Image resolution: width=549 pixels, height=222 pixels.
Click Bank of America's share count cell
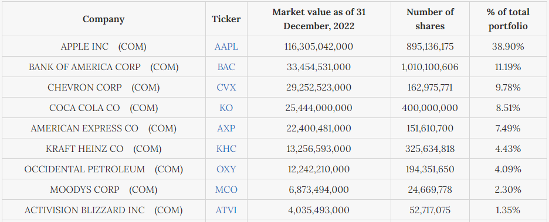[x=430, y=67]
